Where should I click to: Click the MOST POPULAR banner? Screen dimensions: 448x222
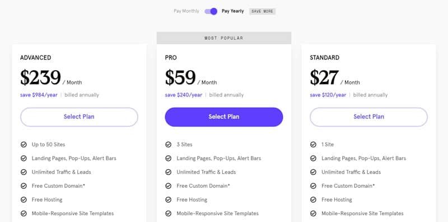click(223, 38)
